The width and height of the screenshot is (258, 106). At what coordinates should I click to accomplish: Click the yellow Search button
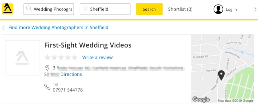[149, 9]
